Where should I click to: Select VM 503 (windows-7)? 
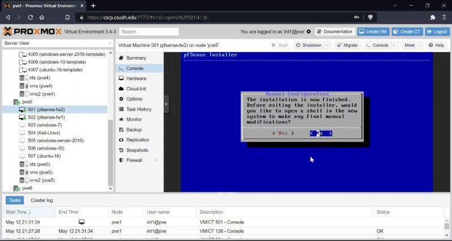pos(40,125)
